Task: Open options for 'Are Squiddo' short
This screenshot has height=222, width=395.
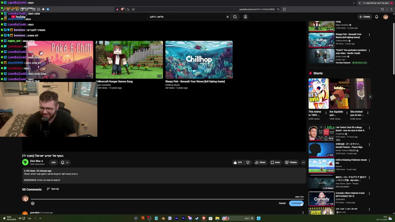Action: point(347,113)
